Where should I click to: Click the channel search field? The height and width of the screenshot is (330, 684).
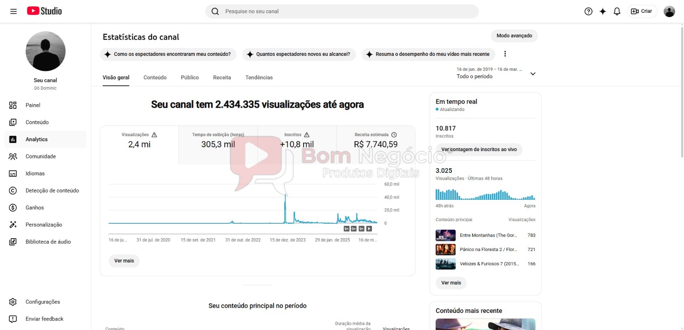[x=342, y=12]
